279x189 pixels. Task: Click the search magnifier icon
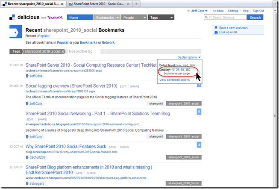tap(206, 17)
